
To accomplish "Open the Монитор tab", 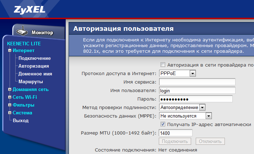I will coord(42,33).
